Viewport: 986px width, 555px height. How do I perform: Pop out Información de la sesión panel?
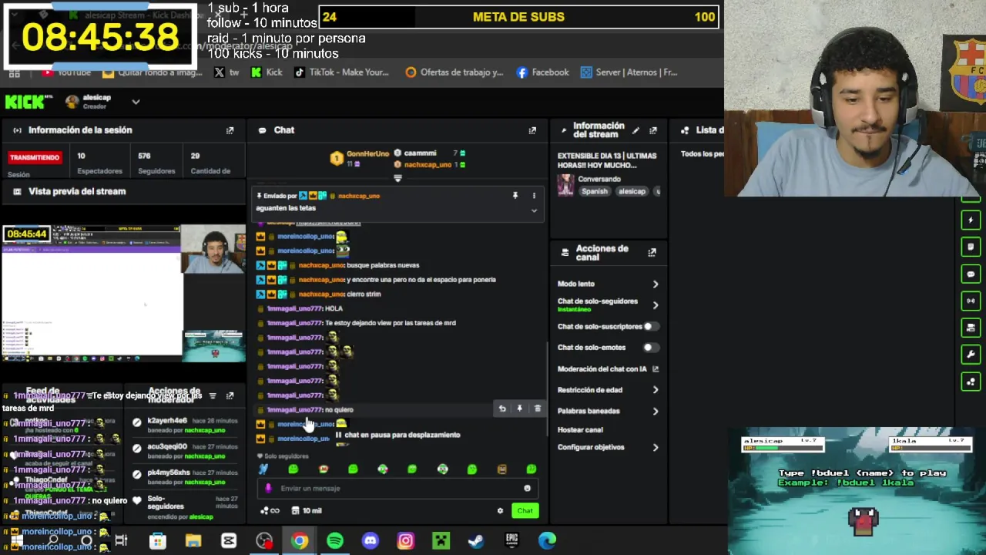230,130
